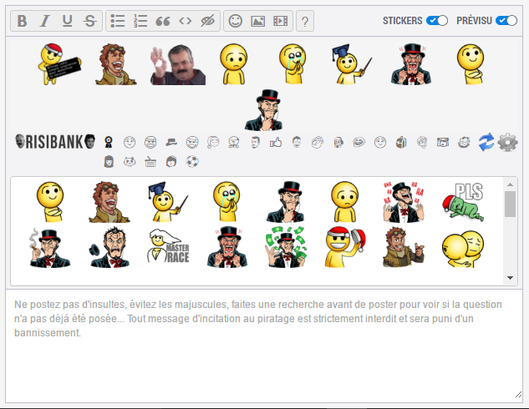529x409 pixels.
Task: Pick the two hugging smileys sticker
Action: [x=463, y=249]
